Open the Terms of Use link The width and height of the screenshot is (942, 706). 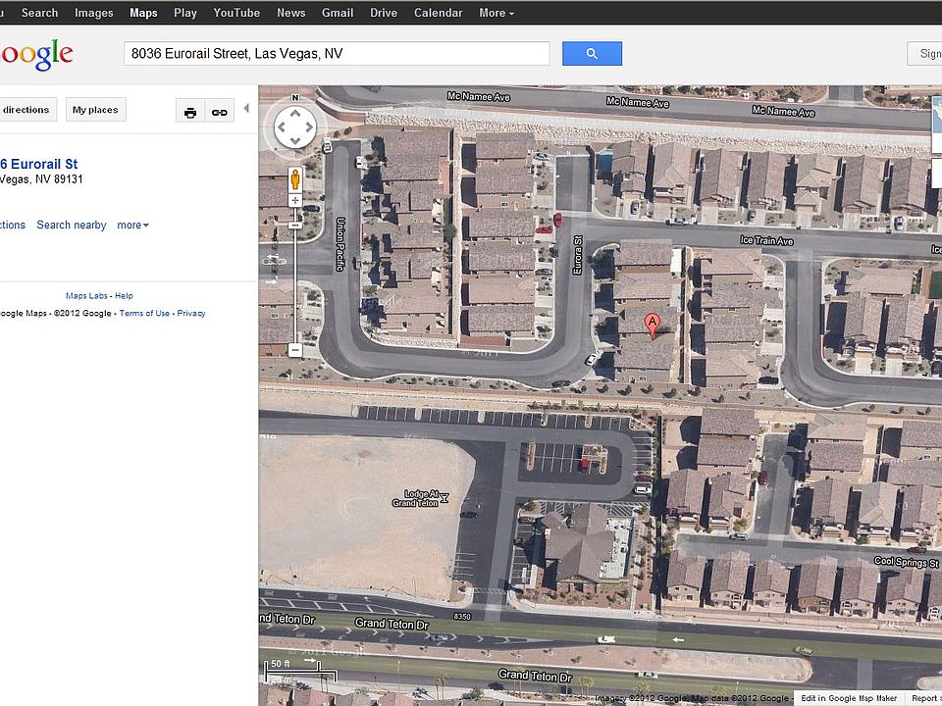144,314
